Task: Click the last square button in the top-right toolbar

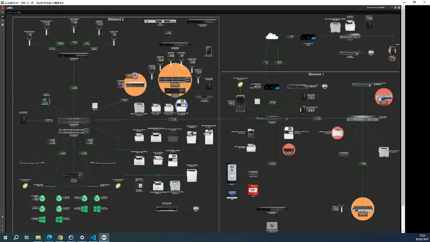Action: [399, 8]
